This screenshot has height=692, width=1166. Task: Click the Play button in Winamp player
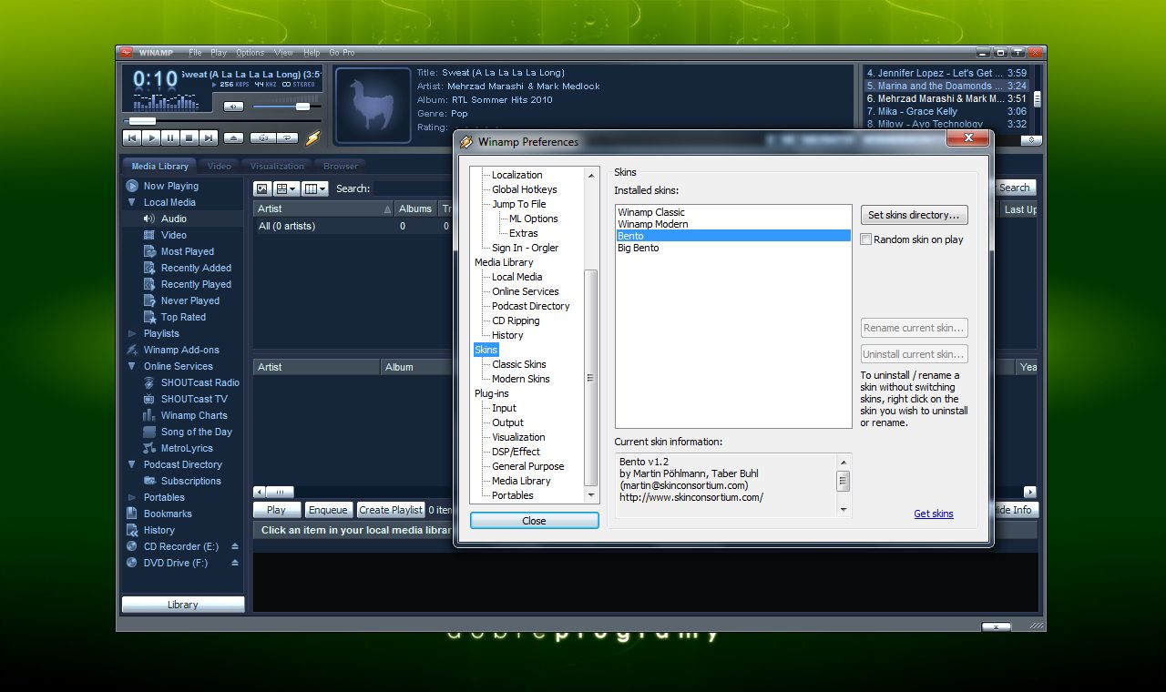pos(151,138)
